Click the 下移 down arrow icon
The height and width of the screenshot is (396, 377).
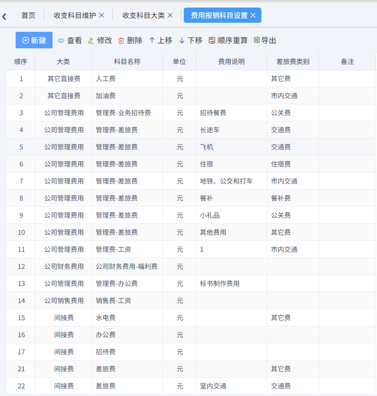pyautogui.click(x=182, y=41)
